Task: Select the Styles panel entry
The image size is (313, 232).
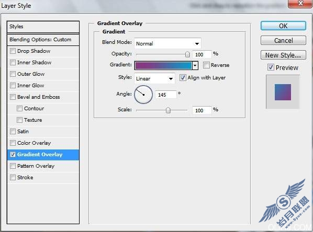Action: 43,27
